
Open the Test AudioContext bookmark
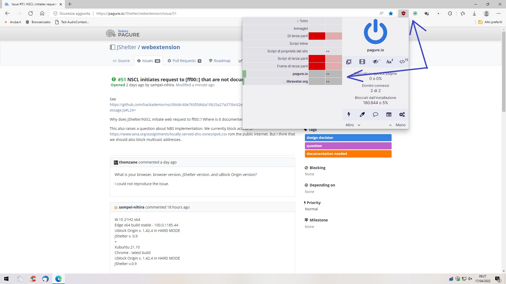pos(72,22)
